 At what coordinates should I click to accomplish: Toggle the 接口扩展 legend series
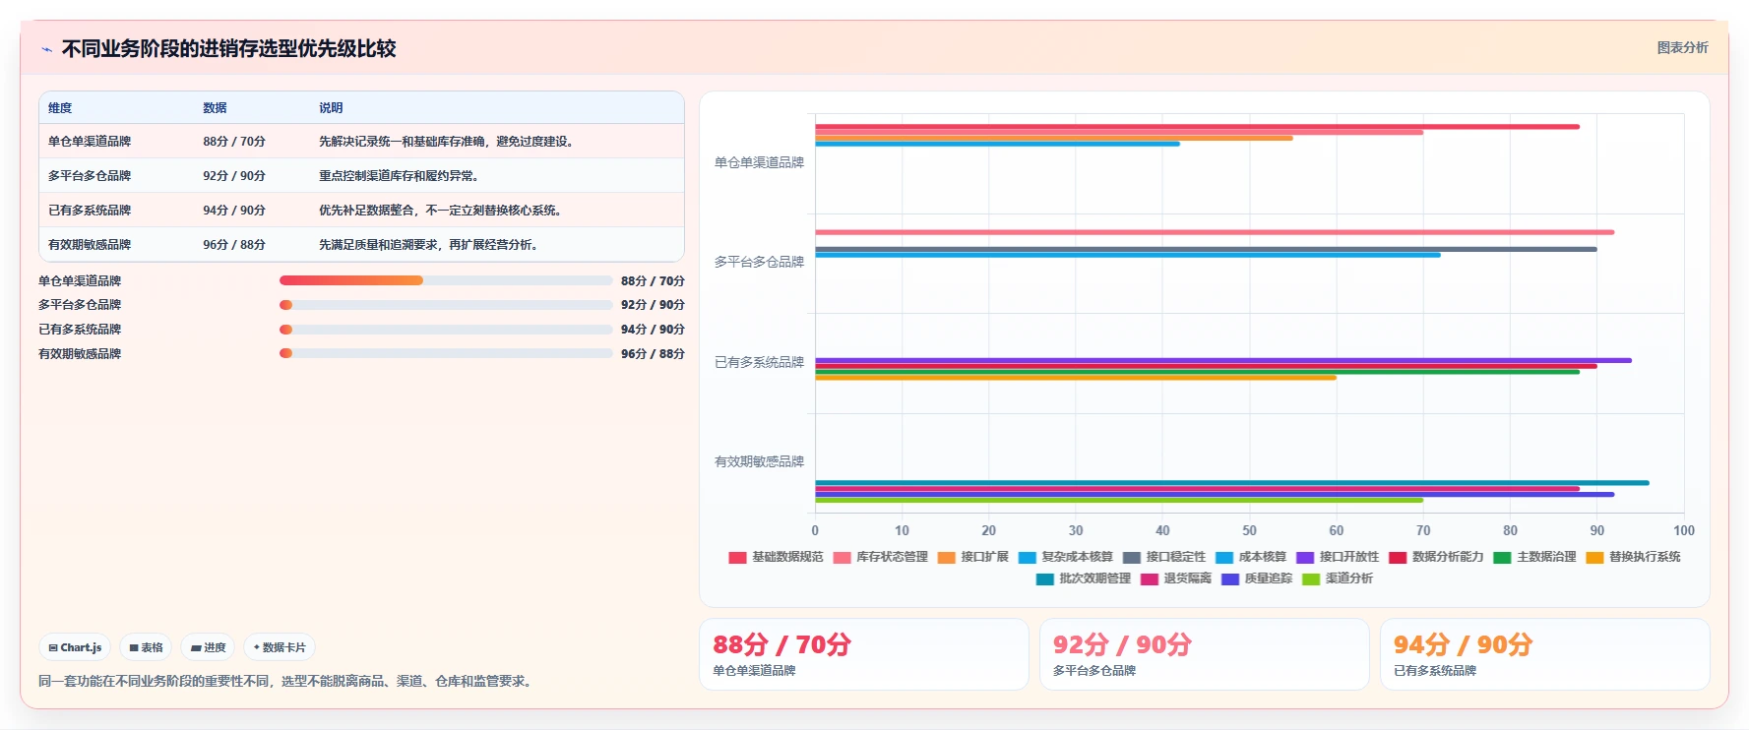[972, 557]
